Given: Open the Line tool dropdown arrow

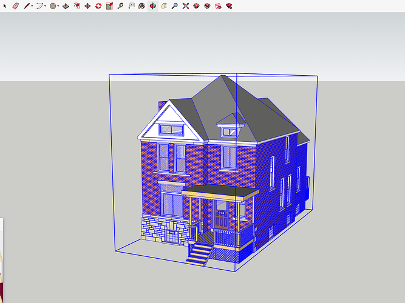Looking at the screenshot, I should (x=32, y=6).
